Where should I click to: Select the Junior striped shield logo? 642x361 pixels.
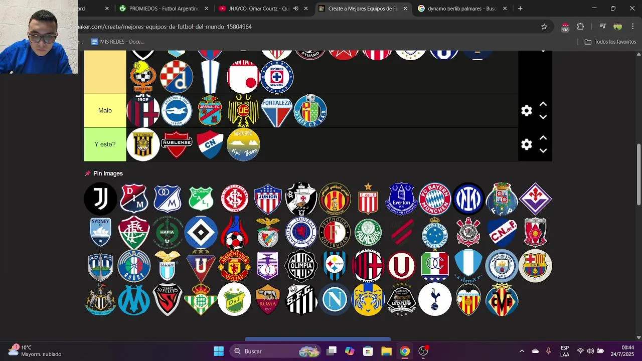point(268,199)
